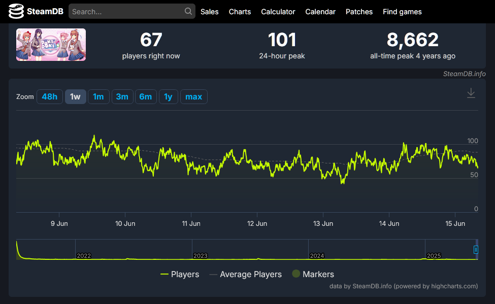Click the navigator range handle
This screenshot has width=495, height=304.
[x=476, y=250]
